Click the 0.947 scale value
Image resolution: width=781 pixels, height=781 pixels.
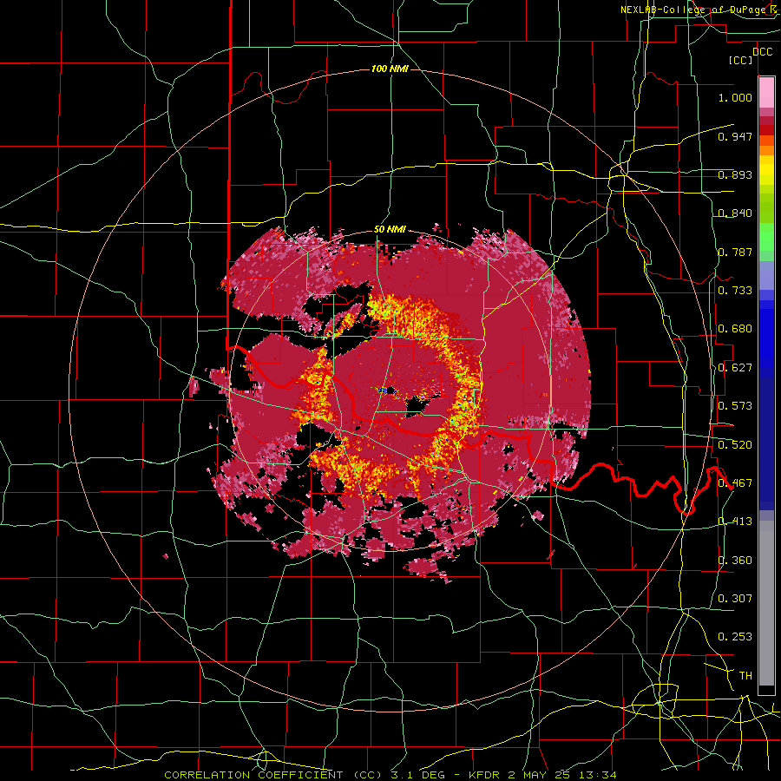coord(735,136)
